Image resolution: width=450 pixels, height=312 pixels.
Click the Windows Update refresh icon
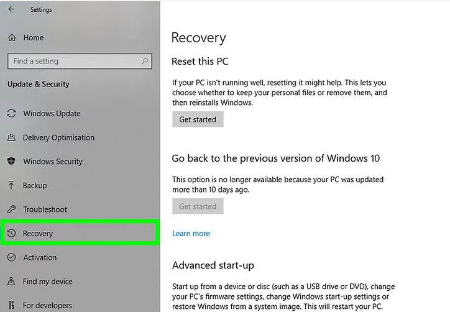tap(11, 114)
